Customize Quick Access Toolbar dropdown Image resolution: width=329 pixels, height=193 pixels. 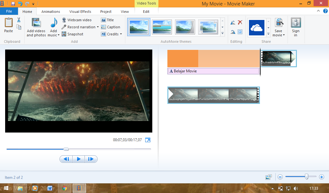point(33,4)
